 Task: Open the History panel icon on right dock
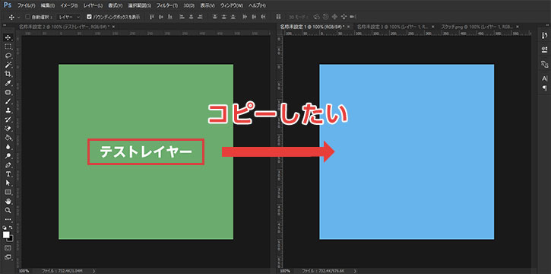[x=545, y=36]
